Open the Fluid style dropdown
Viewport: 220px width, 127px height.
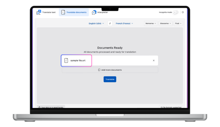click(178, 24)
